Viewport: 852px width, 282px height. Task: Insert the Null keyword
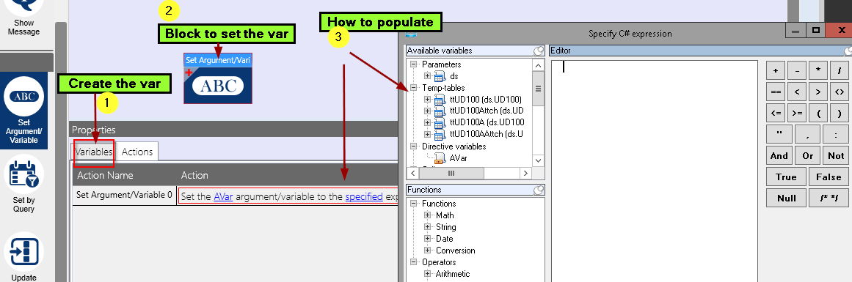point(786,198)
